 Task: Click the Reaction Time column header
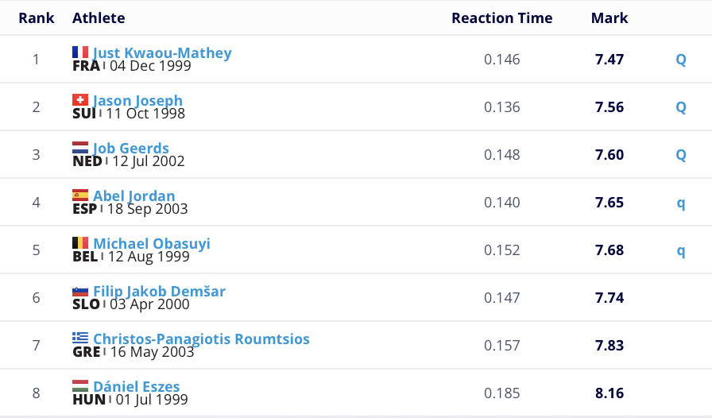tap(501, 18)
